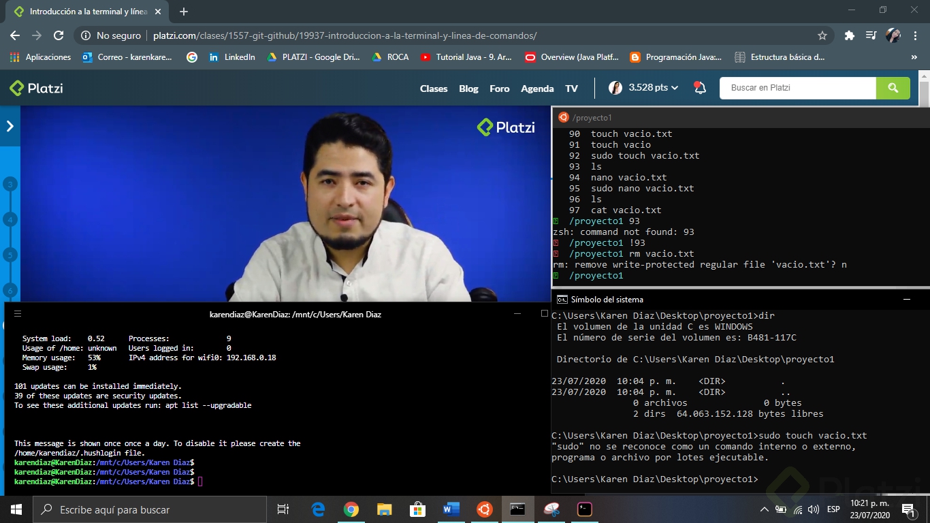Open the PLATZI - Google Dri... bookmark
The height and width of the screenshot is (523, 930).
pos(313,57)
